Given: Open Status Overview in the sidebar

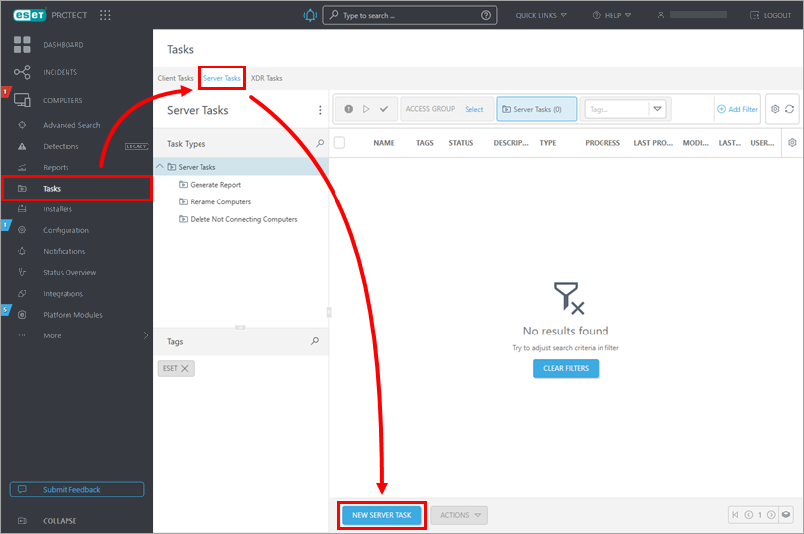Looking at the screenshot, I should (x=69, y=272).
